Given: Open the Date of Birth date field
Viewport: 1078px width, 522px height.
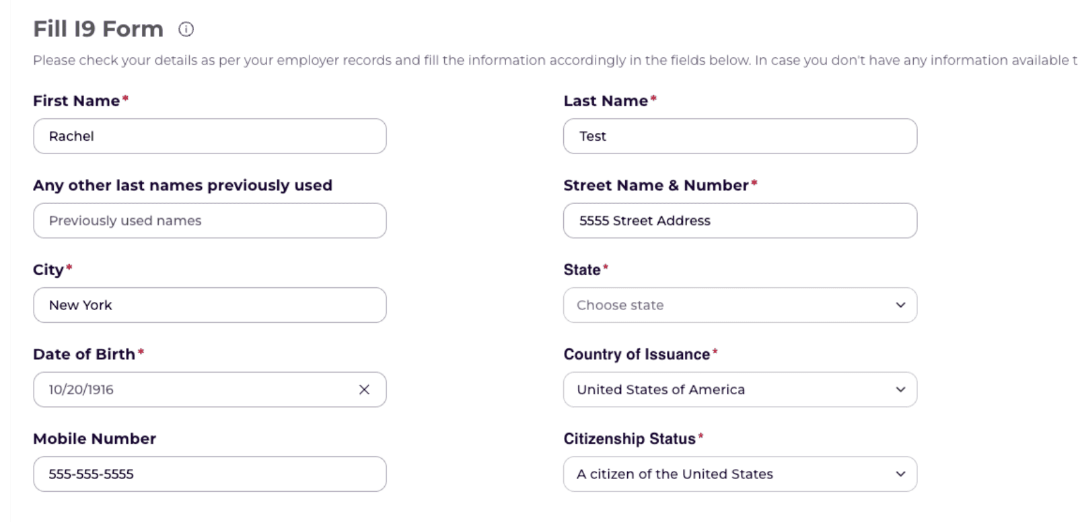Looking at the screenshot, I should click(x=195, y=389).
